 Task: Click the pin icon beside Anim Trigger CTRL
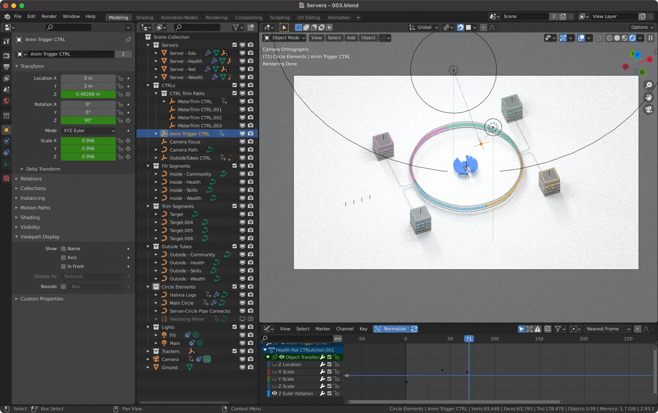(x=128, y=40)
